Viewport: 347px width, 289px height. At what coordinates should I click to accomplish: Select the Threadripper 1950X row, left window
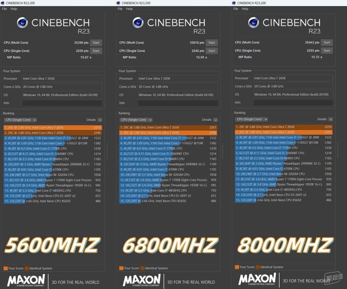pyautogui.click(x=53, y=185)
